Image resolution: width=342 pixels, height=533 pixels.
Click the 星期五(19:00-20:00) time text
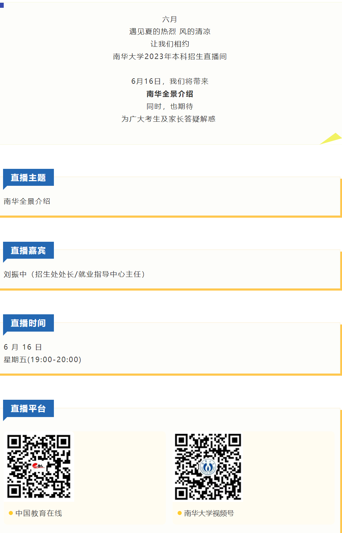click(x=42, y=360)
